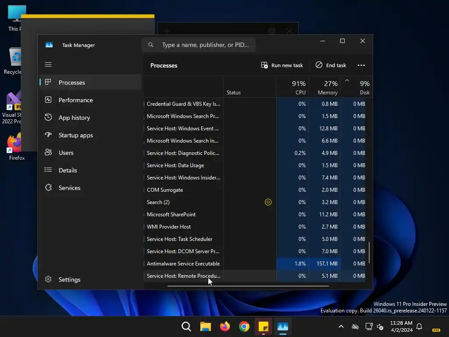Screen dimensions: 449x337
Task: Click the Settings gear icon in Task Manager
Action: [x=48, y=279]
